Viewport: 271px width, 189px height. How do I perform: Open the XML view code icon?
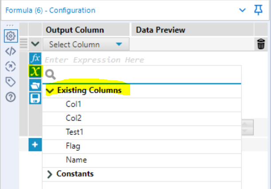coord(10,51)
